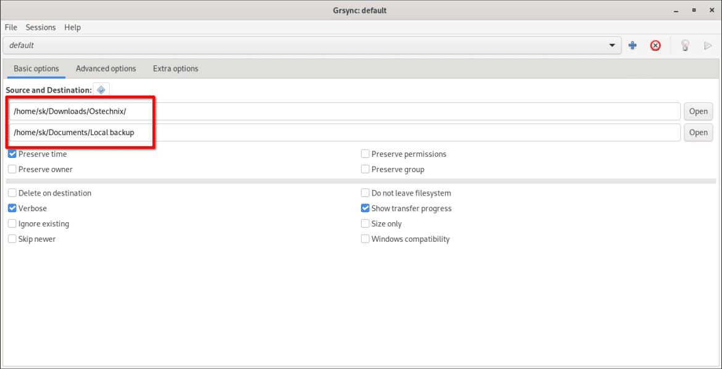The image size is (722, 369).
Task: Open the Help menu
Action: click(x=72, y=27)
